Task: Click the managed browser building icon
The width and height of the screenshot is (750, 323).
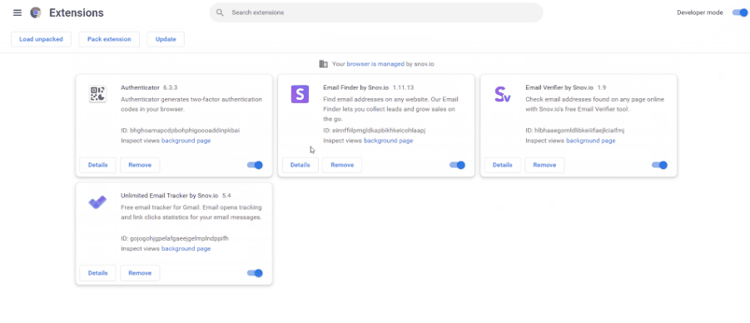Action: pos(324,63)
